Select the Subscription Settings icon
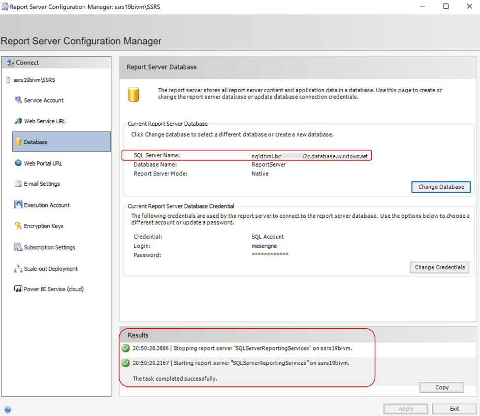 point(18,247)
